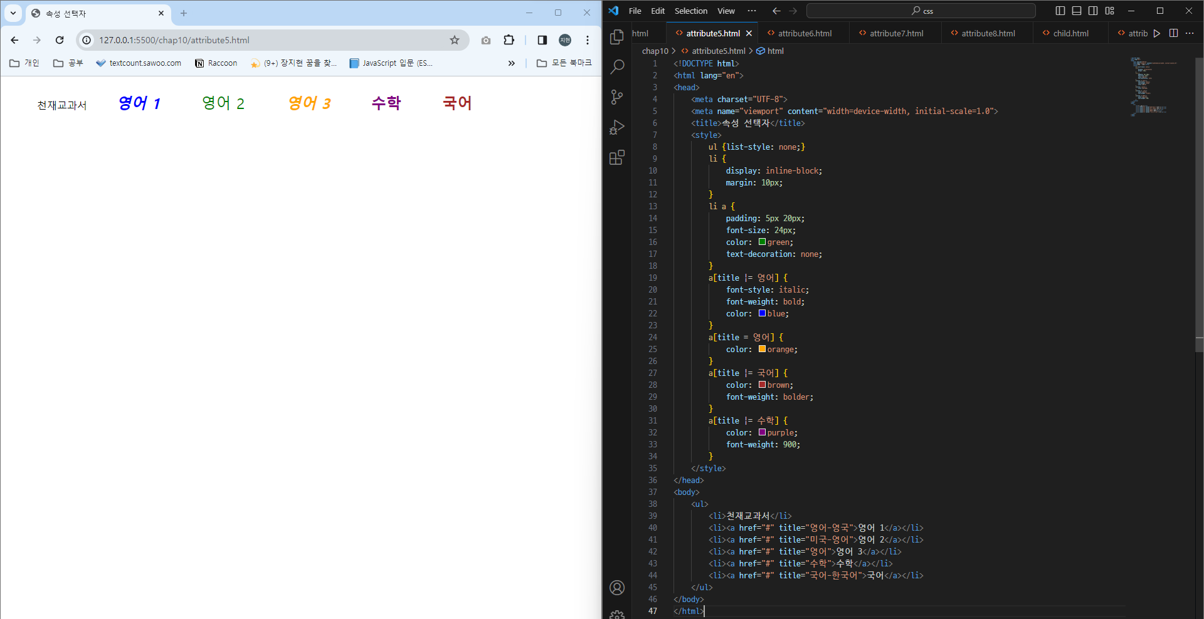Click the camera screenshot extension icon
Image resolution: width=1204 pixels, height=619 pixels.
(x=486, y=40)
